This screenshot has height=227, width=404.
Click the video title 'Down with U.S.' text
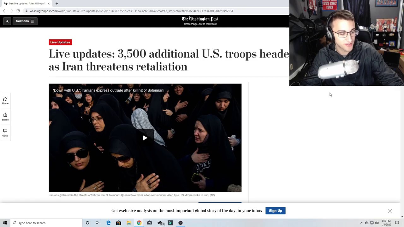click(x=109, y=90)
